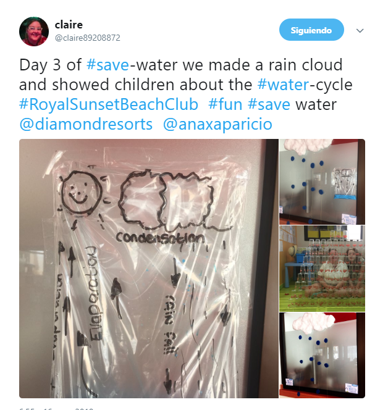The height and width of the screenshot is (410, 388).
Task: Open the first #save hashtag
Action: click(x=108, y=65)
